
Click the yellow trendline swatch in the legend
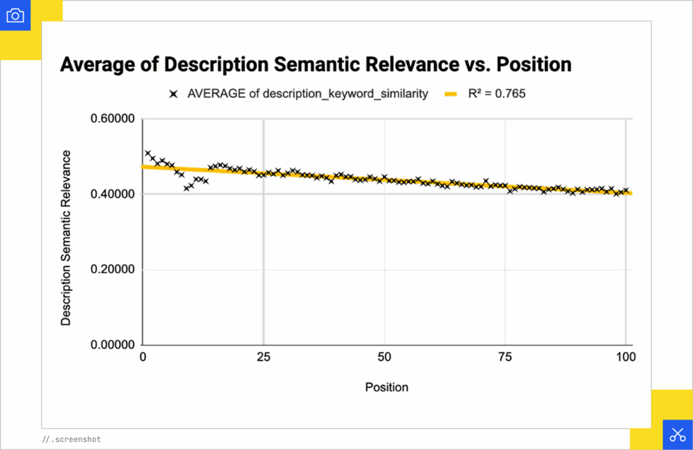point(451,95)
